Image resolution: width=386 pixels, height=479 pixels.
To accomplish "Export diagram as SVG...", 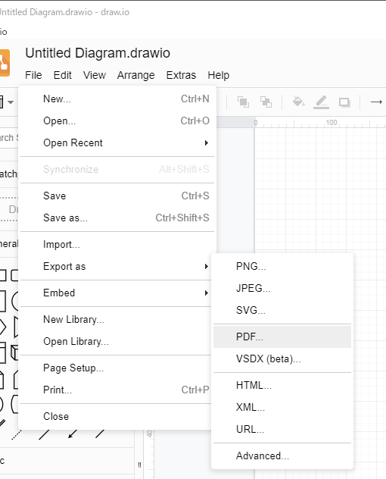I will (x=282, y=311).
